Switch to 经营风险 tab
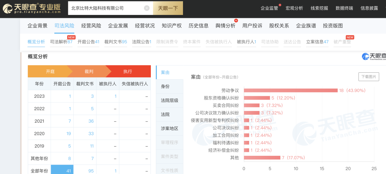The width and height of the screenshot is (386, 174). (91, 26)
